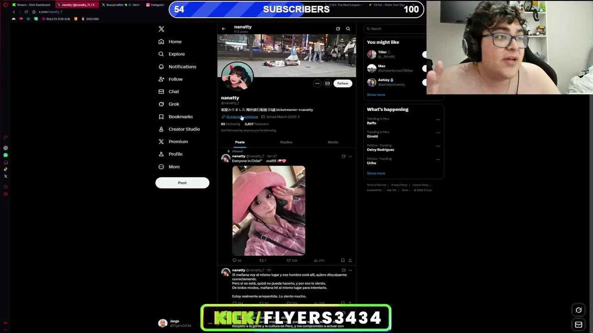Switch to the Media tab

[x=333, y=142]
